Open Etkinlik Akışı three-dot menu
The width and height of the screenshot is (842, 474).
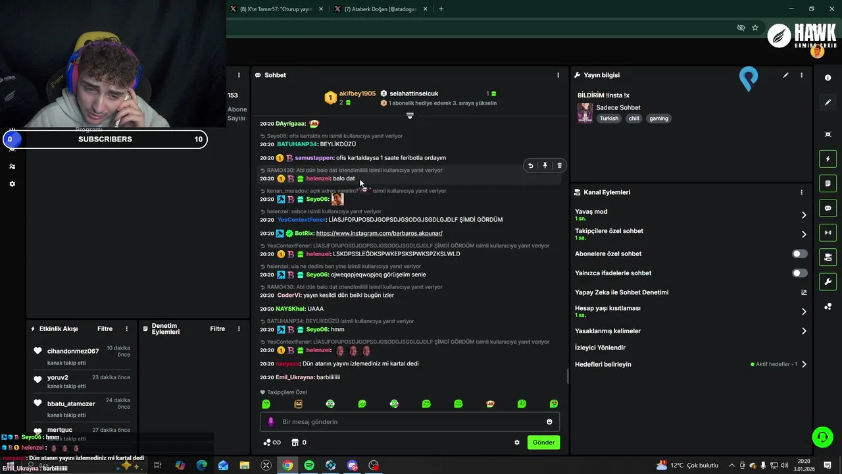[127, 329]
